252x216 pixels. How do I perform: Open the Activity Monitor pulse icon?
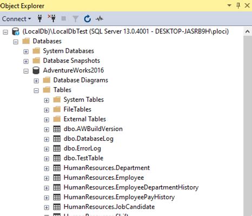(100, 18)
